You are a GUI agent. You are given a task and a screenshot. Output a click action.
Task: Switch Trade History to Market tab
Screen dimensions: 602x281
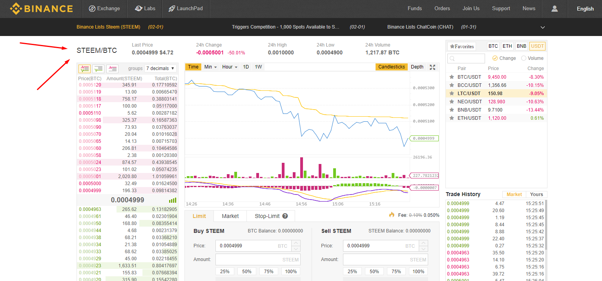tap(514, 195)
